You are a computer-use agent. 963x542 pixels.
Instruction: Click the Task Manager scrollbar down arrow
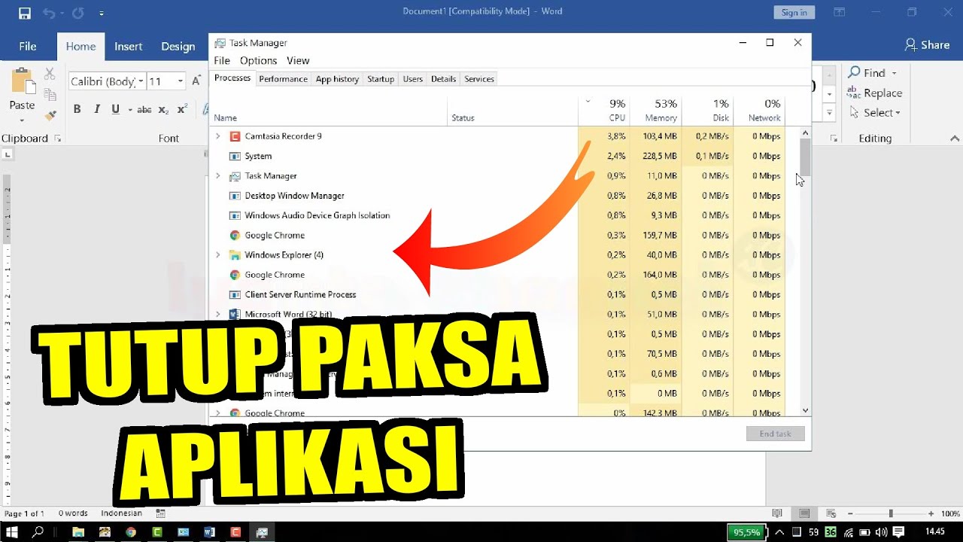point(805,410)
